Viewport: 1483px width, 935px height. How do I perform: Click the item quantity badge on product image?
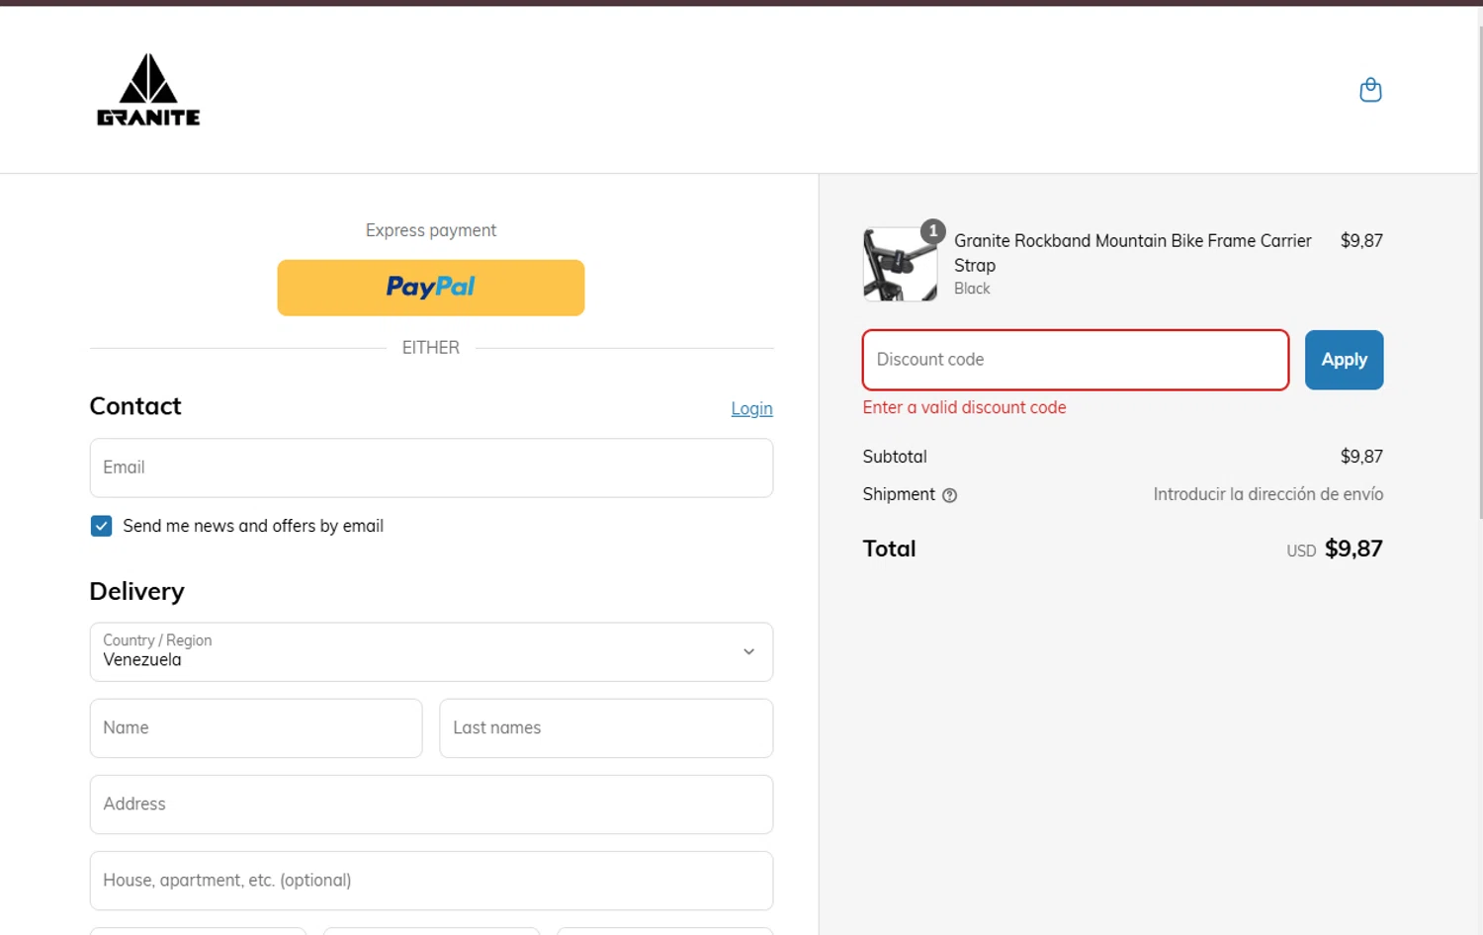932,231
